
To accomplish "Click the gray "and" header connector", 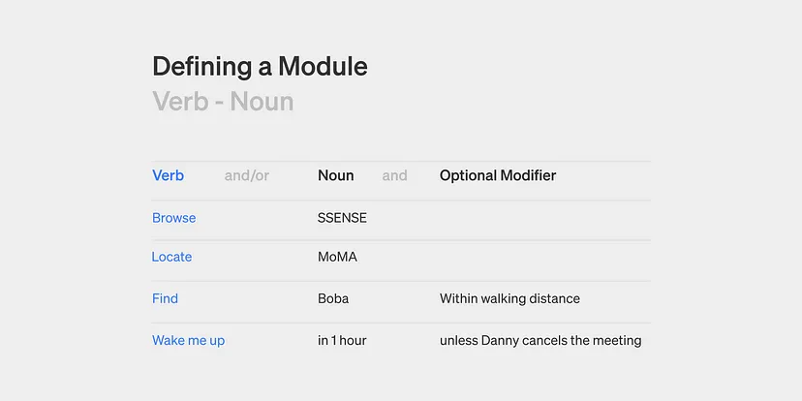I will pos(394,175).
